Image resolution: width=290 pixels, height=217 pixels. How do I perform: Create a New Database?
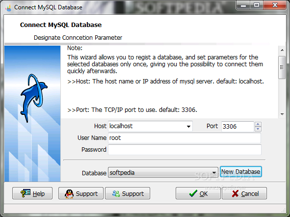pos(241,172)
